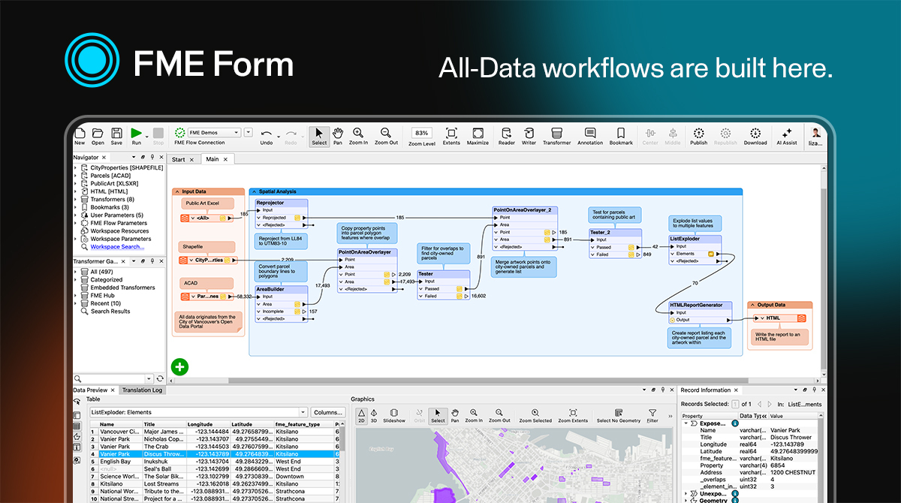Click the English Bay Inukshuk table row
Screen dimensions: 901x503
click(x=215, y=461)
